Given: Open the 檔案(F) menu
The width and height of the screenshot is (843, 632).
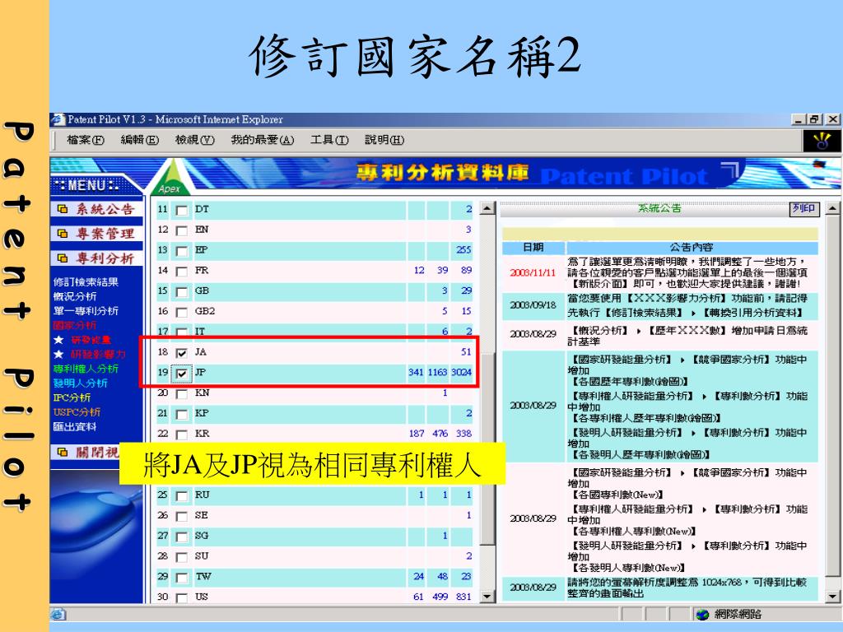Looking at the screenshot, I should click(x=85, y=140).
